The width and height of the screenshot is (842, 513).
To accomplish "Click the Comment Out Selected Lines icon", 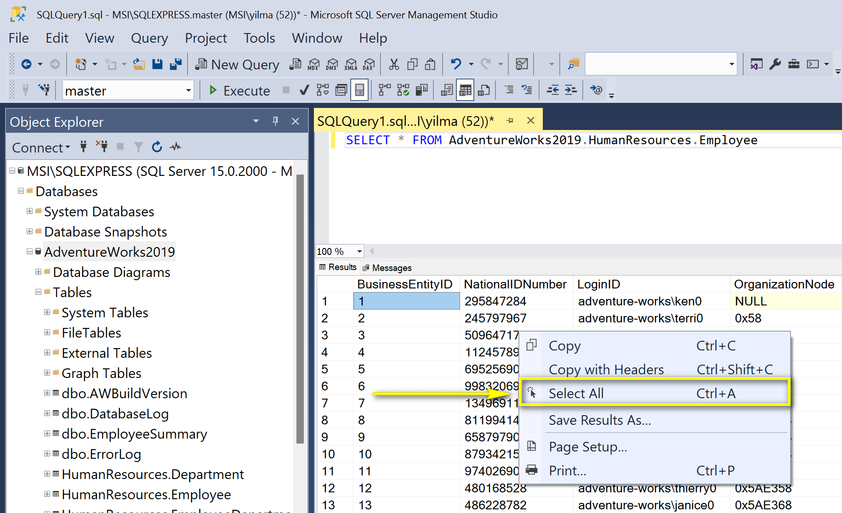I will point(509,90).
